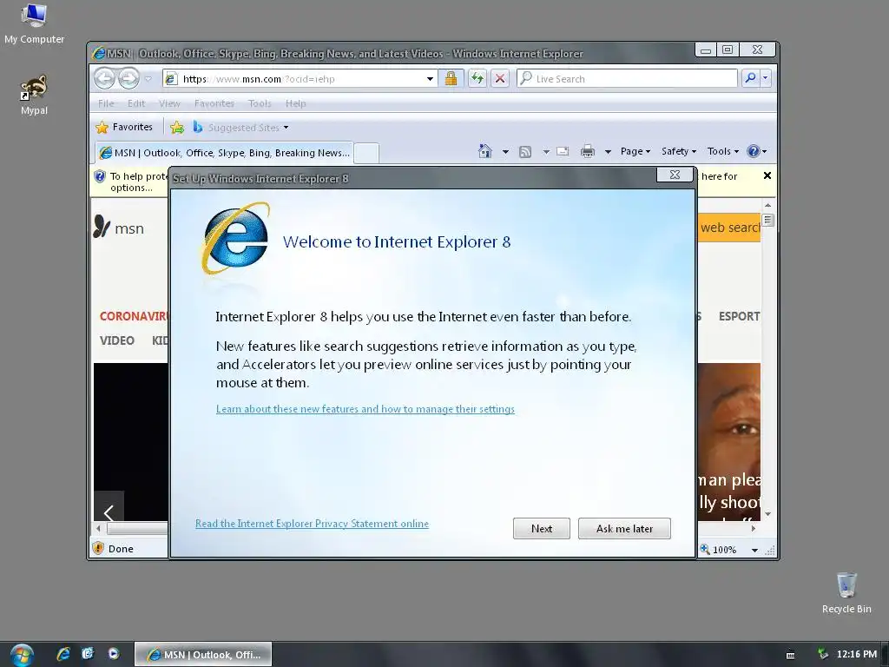Open the IE Privacy Statement online link
The height and width of the screenshot is (667, 889).
pyautogui.click(x=312, y=524)
